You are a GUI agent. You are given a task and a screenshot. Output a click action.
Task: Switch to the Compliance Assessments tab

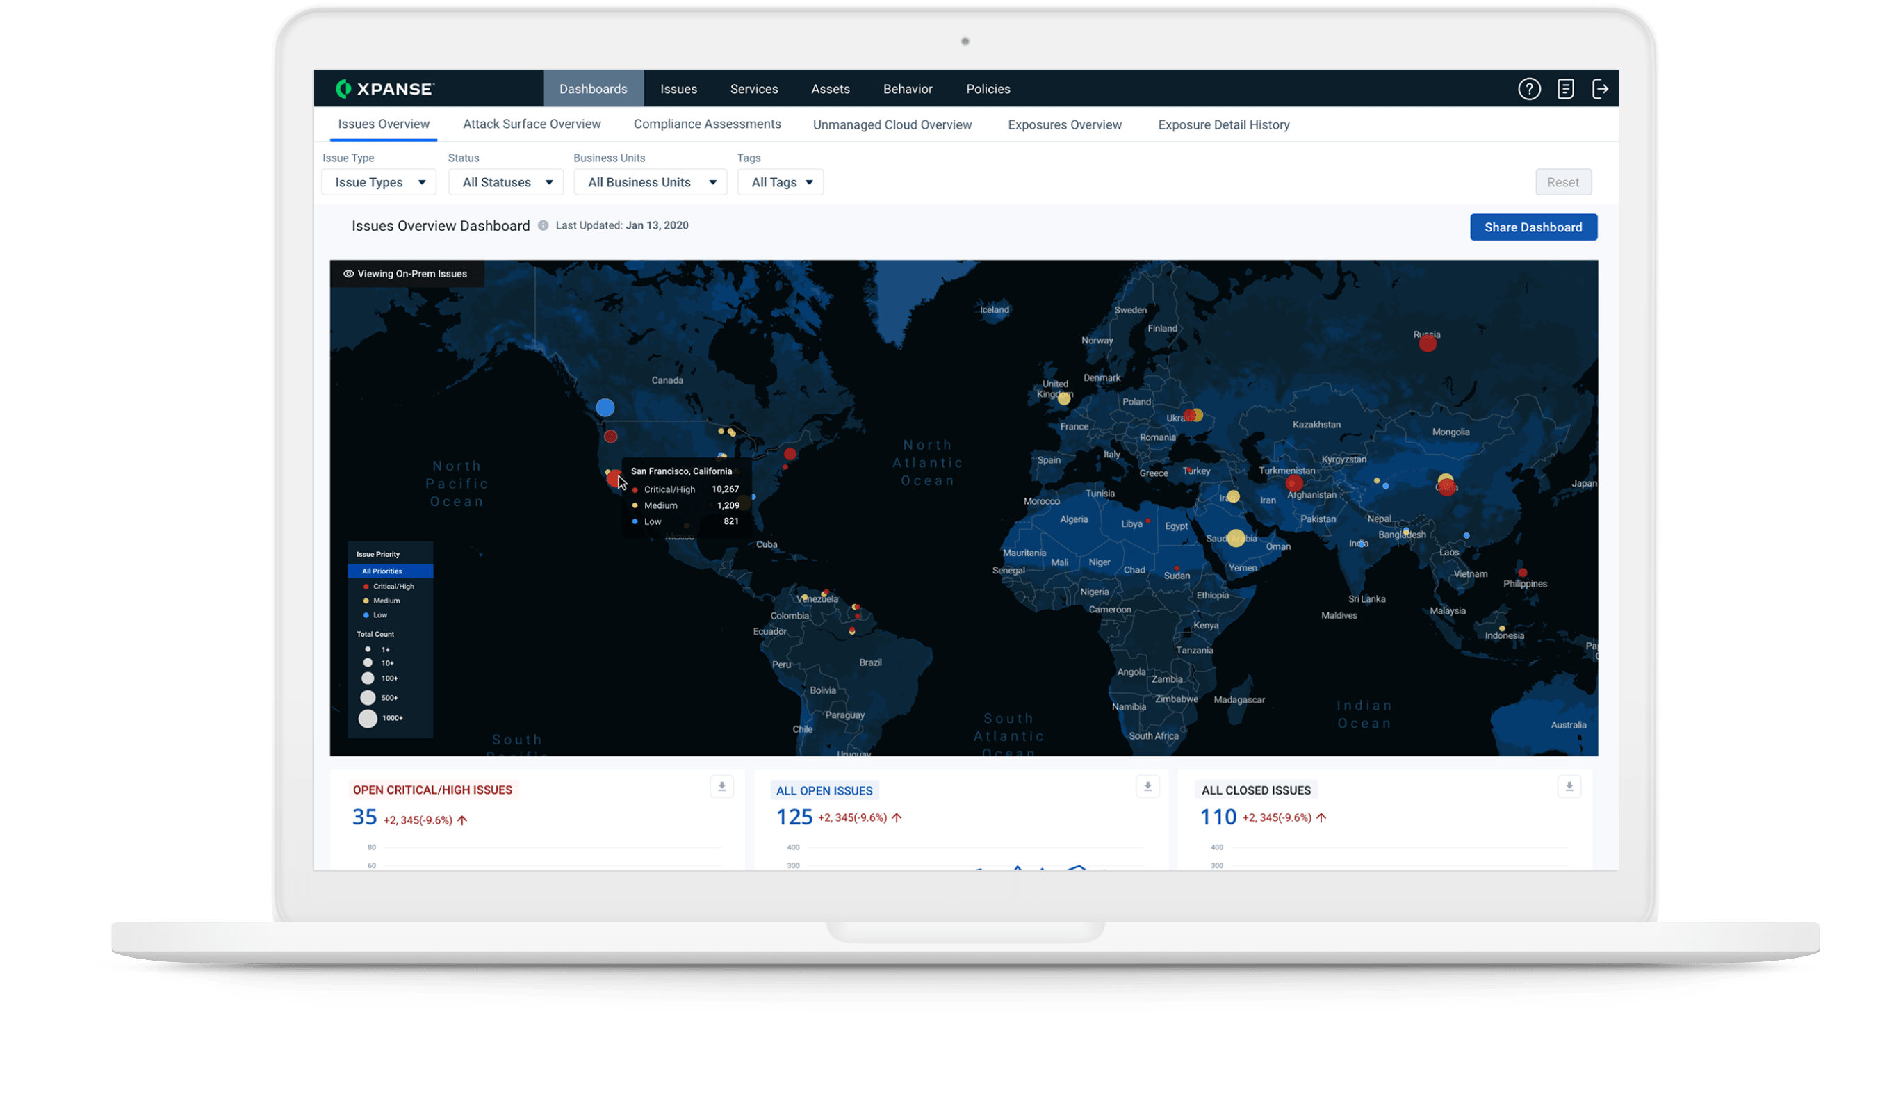pyautogui.click(x=707, y=124)
